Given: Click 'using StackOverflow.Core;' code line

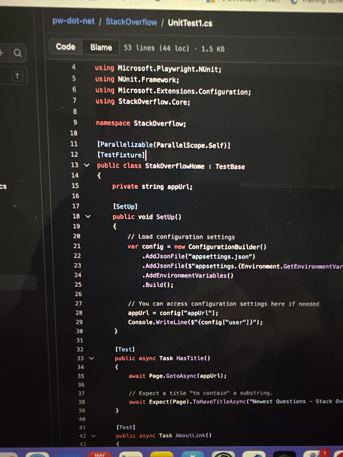Looking at the screenshot, I should point(143,102).
